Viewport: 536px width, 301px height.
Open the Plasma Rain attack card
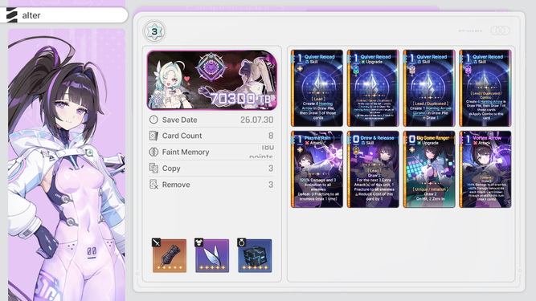(x=317, y=169)
